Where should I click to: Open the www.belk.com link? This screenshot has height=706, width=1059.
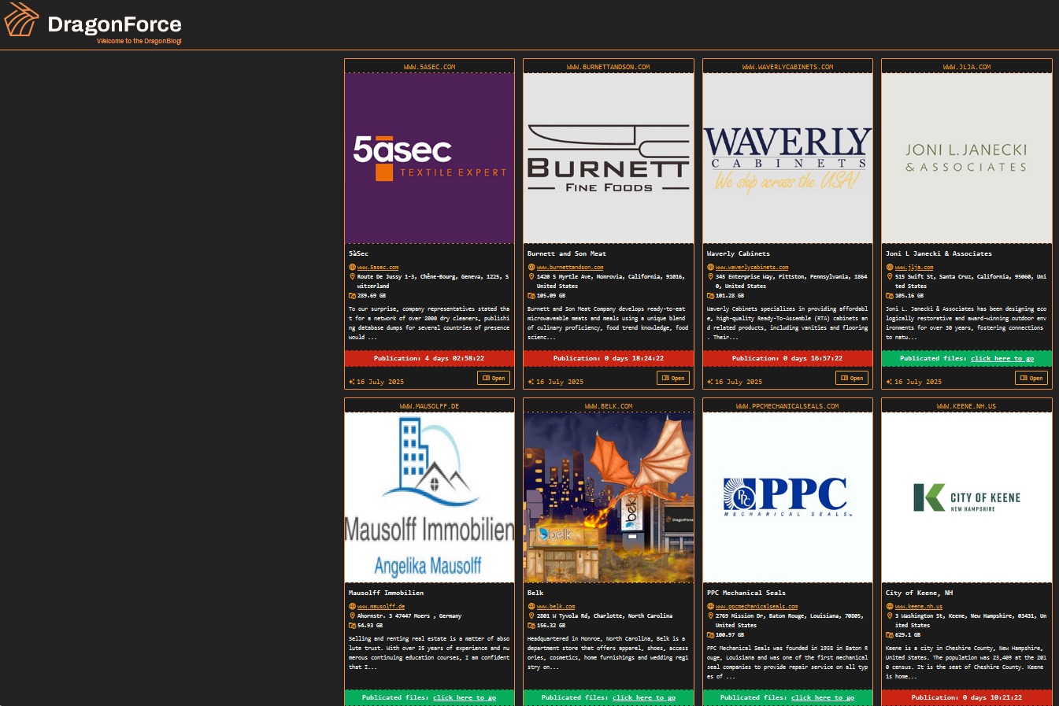pyautogui.click(x=556, y=607)
